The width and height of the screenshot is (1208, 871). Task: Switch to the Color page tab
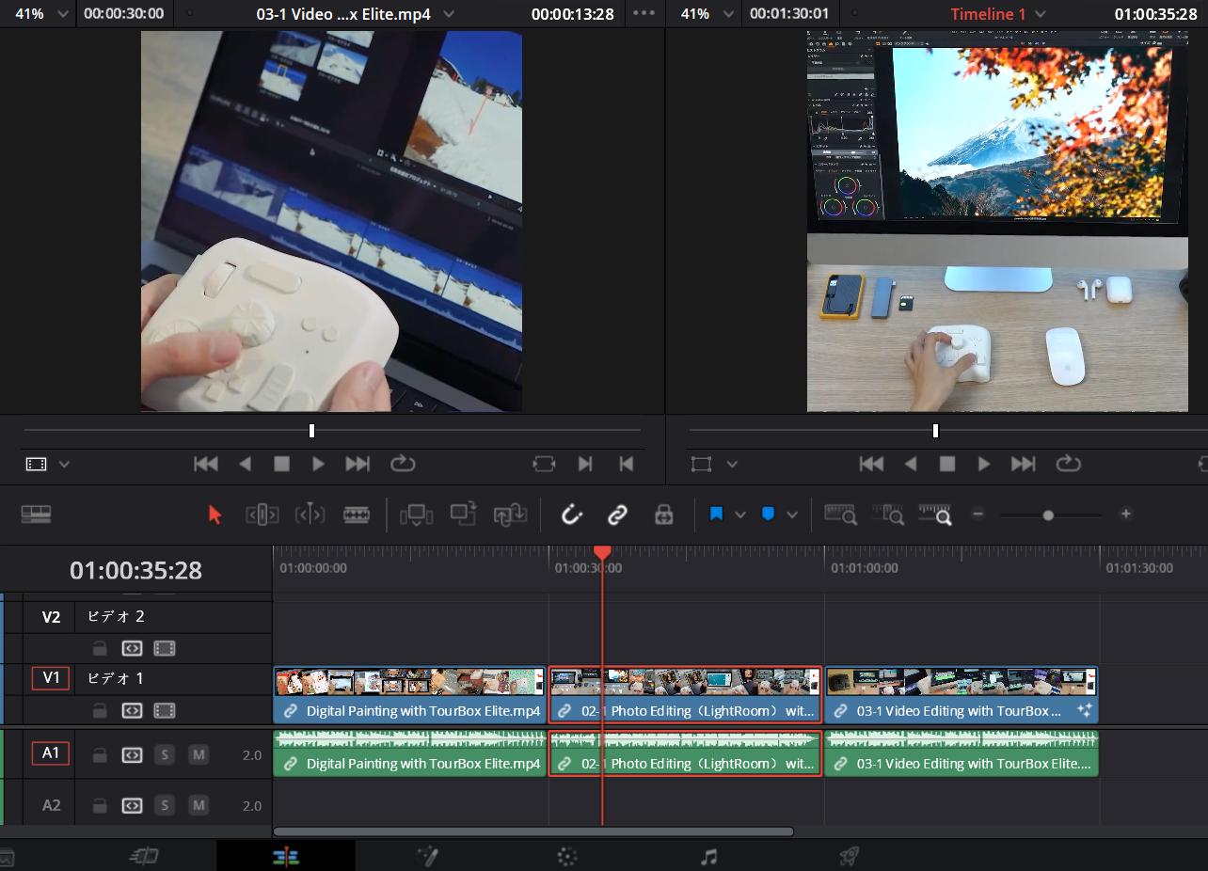(x=566, y=856)
